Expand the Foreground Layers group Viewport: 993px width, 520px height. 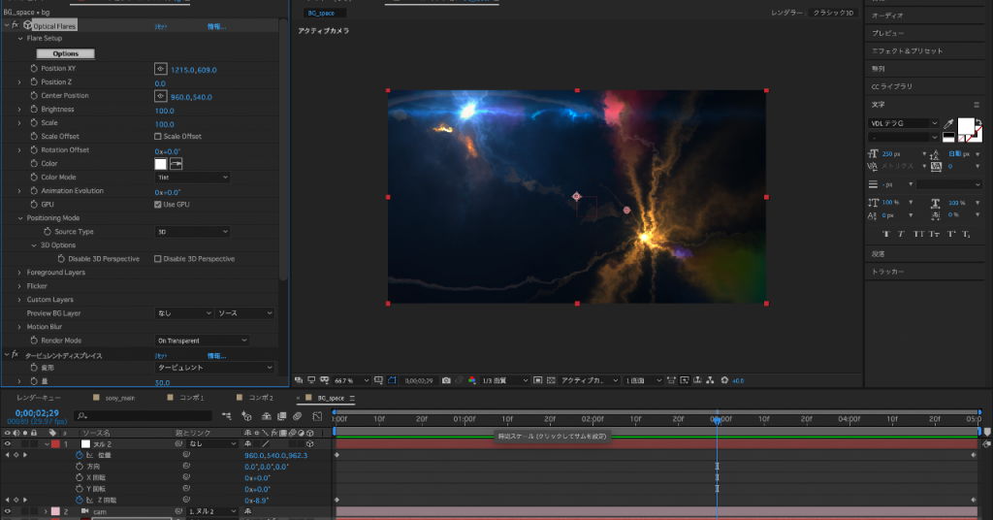19,273
